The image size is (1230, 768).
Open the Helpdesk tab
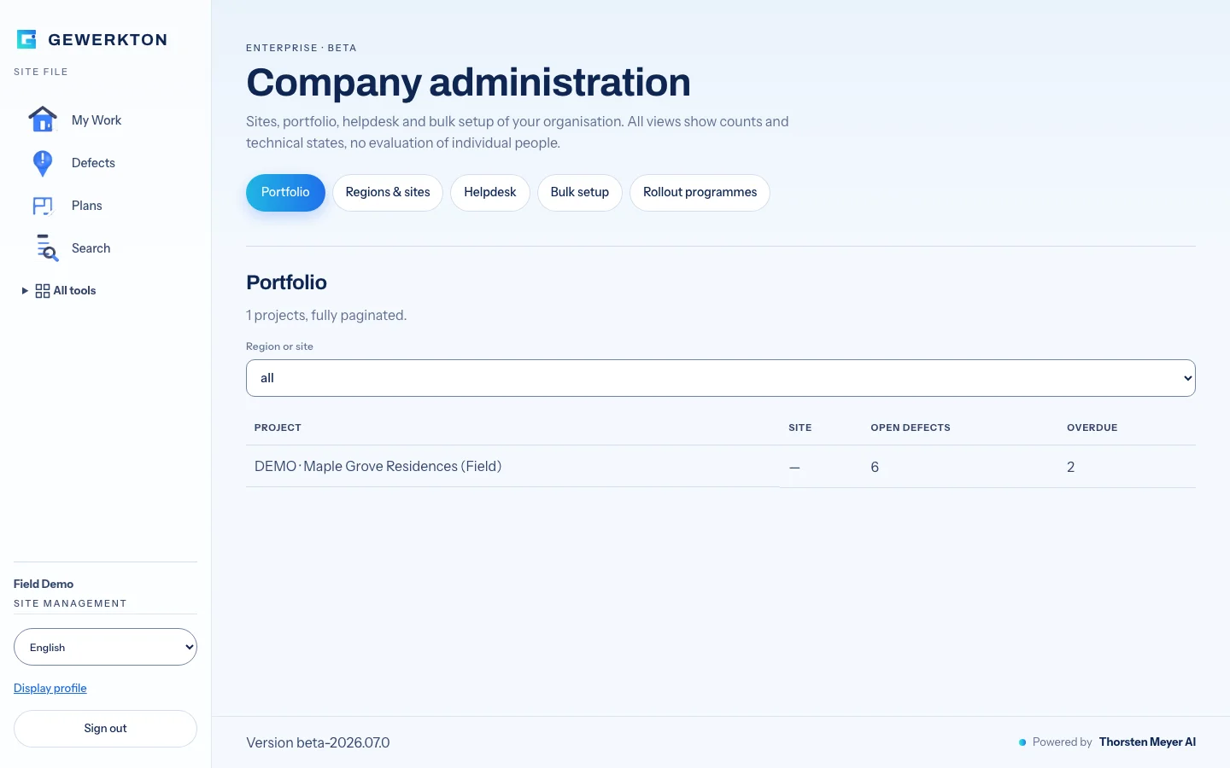490,193
